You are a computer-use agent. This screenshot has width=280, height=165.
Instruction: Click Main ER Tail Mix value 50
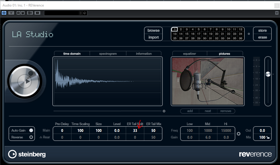click(x=153, y=130)
